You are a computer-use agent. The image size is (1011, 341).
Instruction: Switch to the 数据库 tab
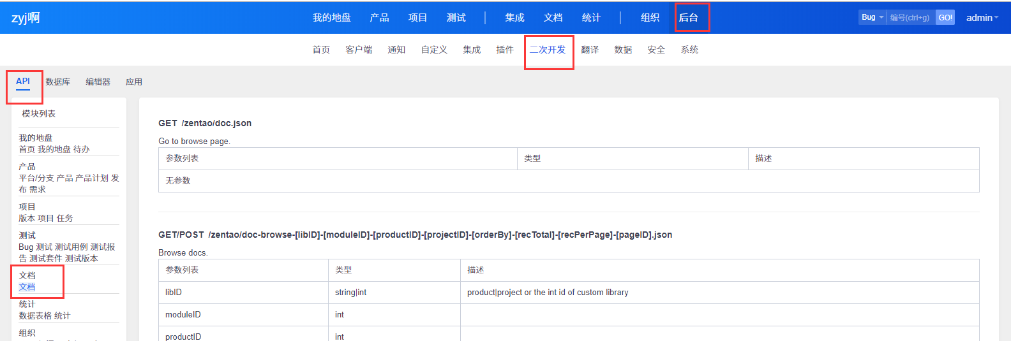[58, 82]
